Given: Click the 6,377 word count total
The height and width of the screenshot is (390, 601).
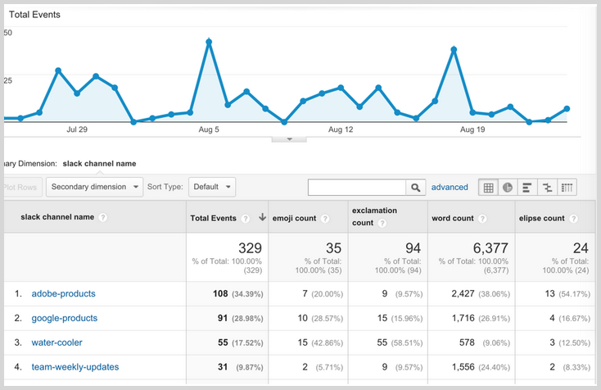Looking at the screenshot, I should [490, 248].
